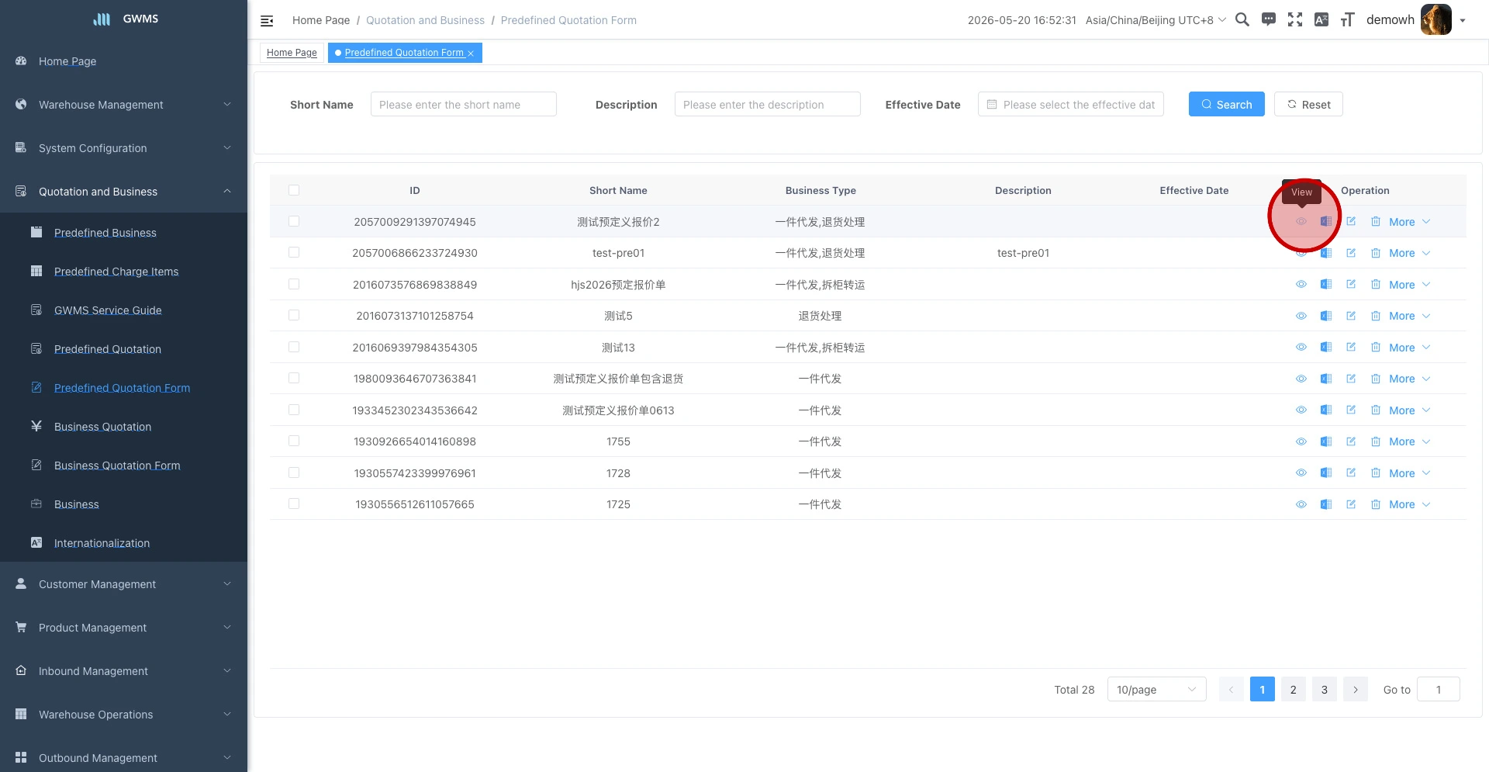Open the font size icon in header
1489x772 pixels.
(1348, 19)
